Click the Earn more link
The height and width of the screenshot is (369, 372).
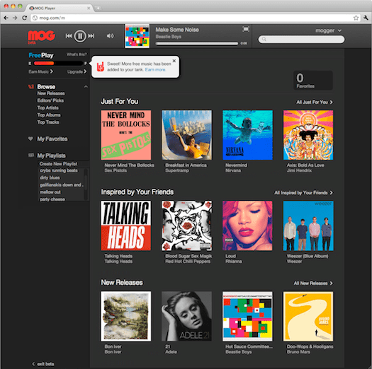pyautogui.click(x=155, y=69)
